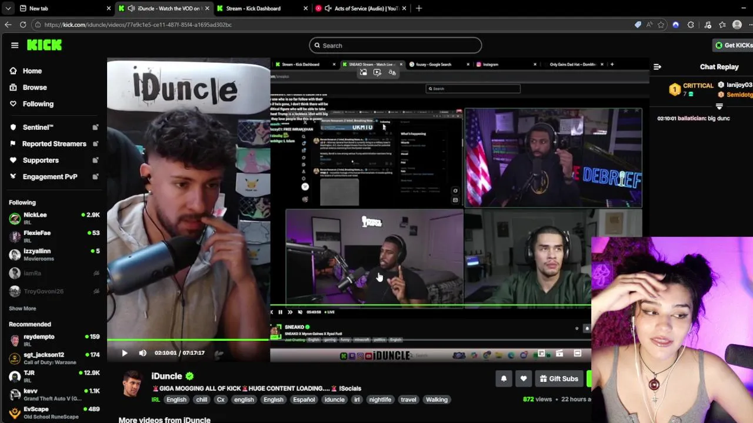Viewport: 753px width, 423px height.
Task: Switch to Acts of Service YouTube tab
Action: coord(360,8)
